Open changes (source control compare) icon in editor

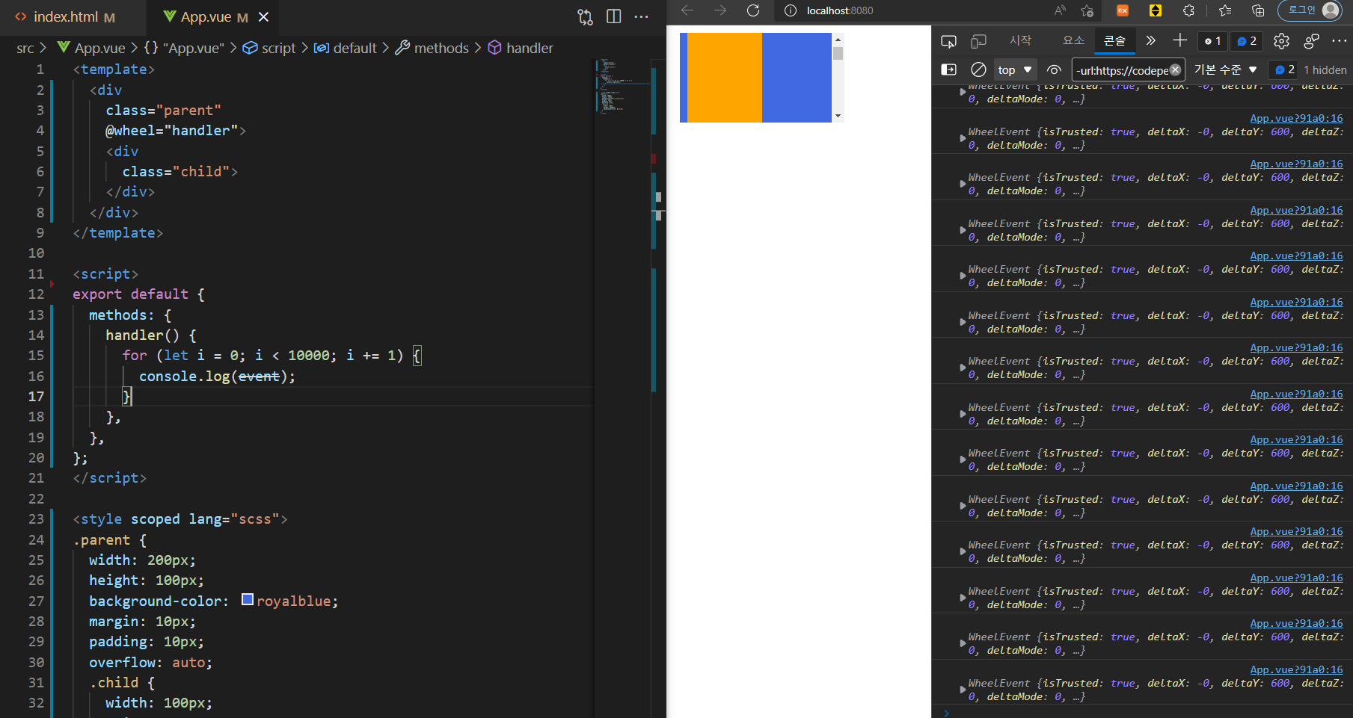pyautogui.click(x=585, y=17)
